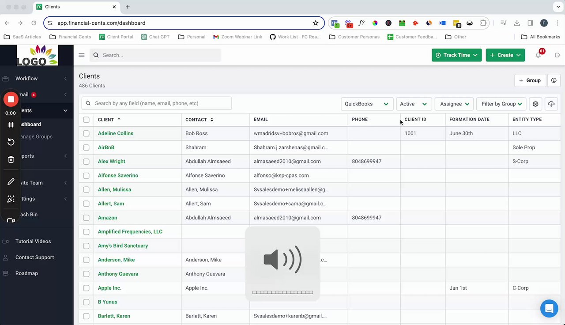The height and width of the screenshot is (325, 565).
Task: Restart the recording with the undo arrow icon
Action: tap(11, 142)
